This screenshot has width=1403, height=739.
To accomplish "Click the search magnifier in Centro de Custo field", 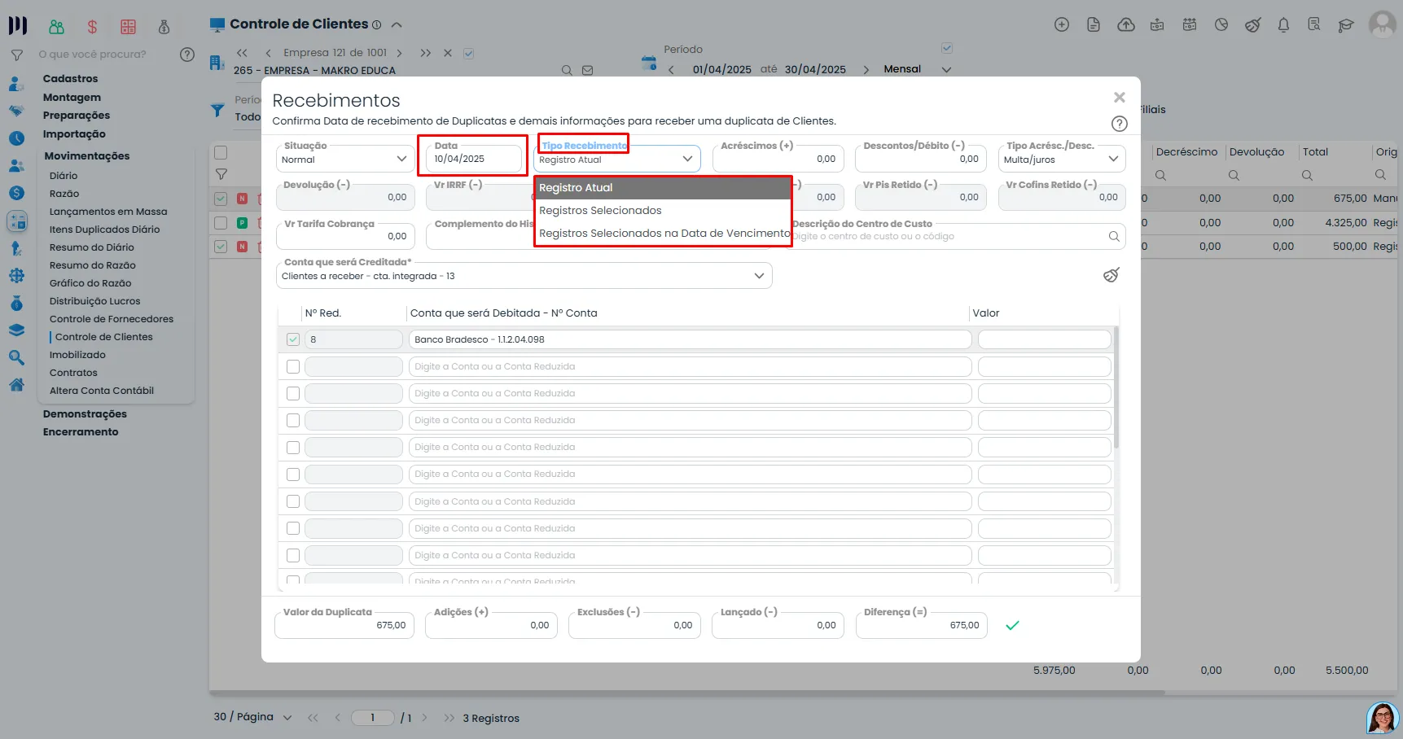I will [x=1113, y=237].
